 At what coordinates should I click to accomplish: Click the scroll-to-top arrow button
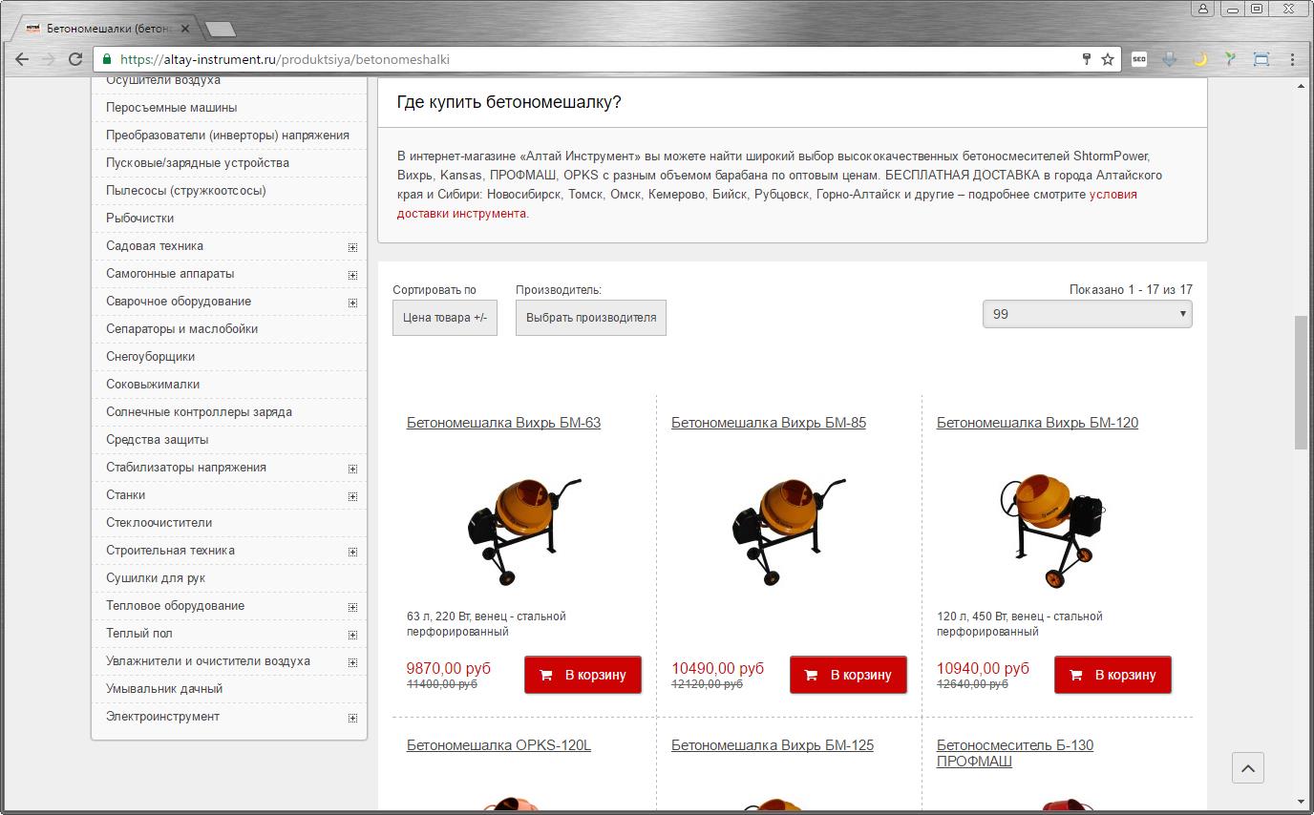click(1248, 767)
